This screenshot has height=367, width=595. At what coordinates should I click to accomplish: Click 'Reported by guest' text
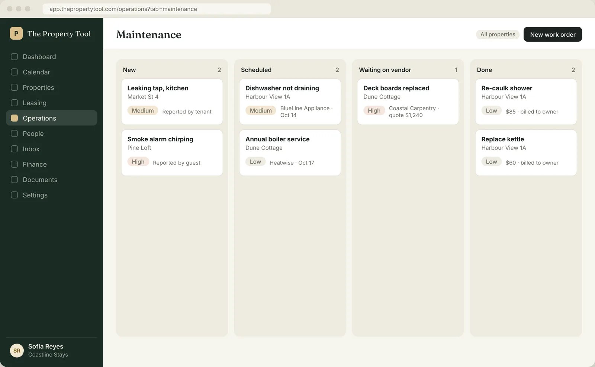[177, 162]
